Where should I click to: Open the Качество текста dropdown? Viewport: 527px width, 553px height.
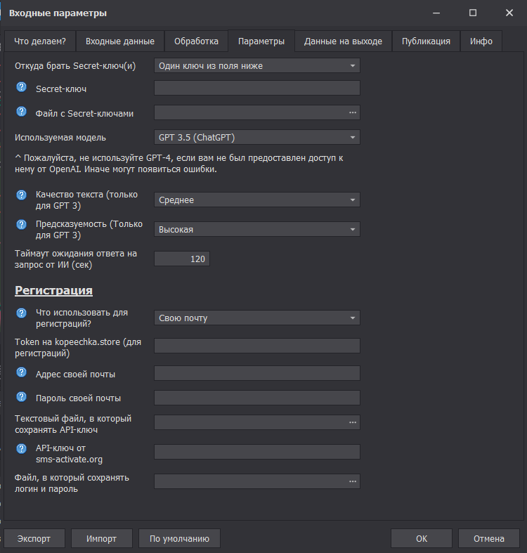[x=256, y=200]
